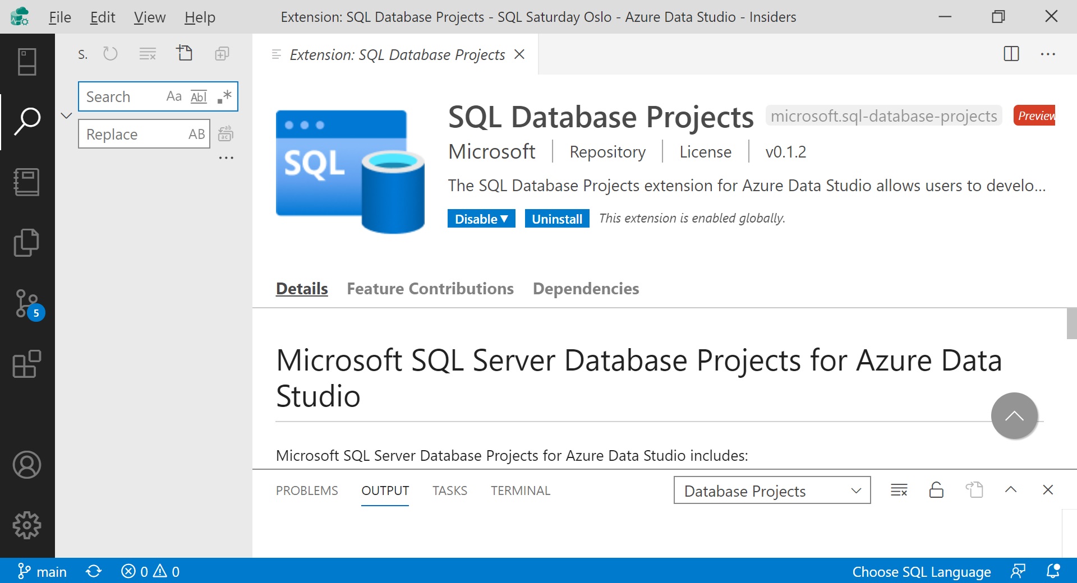Uninstall the SQL Database Projects extension

[556, 219]
